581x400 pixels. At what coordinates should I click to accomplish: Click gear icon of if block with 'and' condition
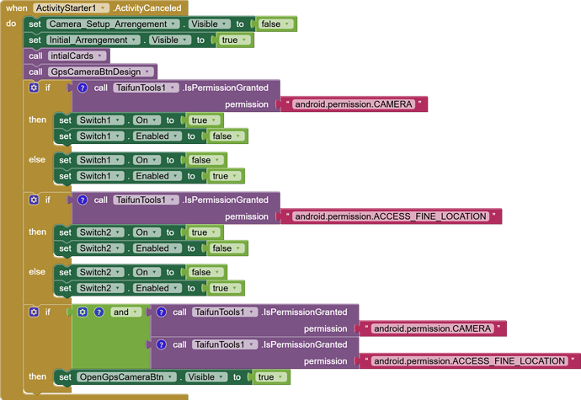(x=34, y=312)
